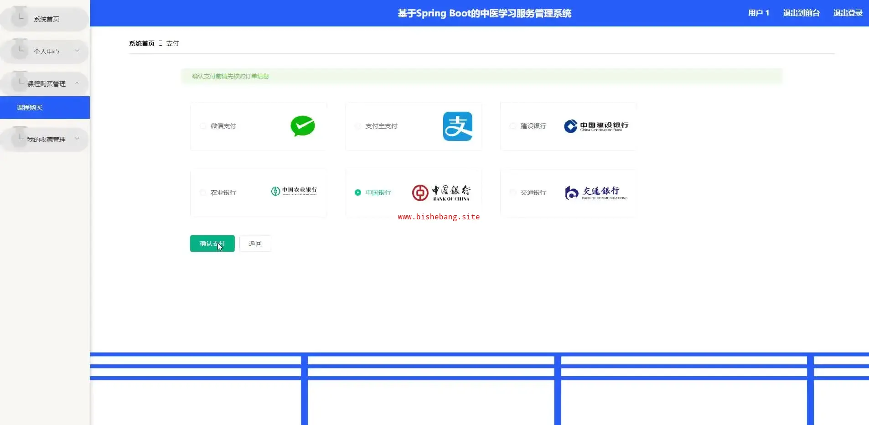Click 退出登录 in the header
Screen dimensions: 869x425
[x=848, y=13]
